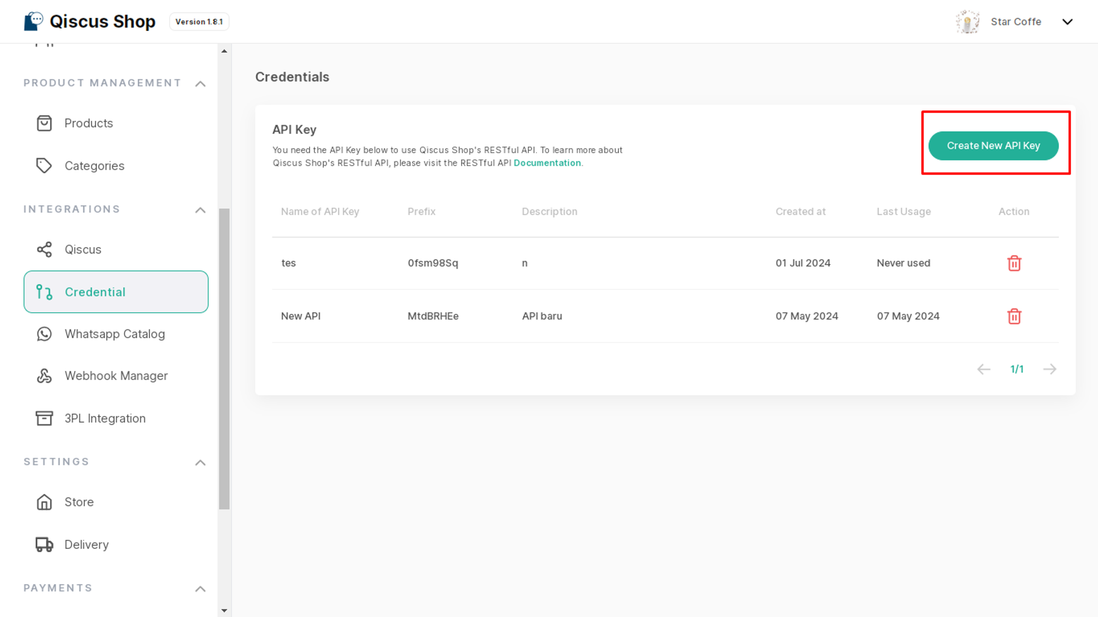Click the 'Name of API Key' column header

coord(320,211)
